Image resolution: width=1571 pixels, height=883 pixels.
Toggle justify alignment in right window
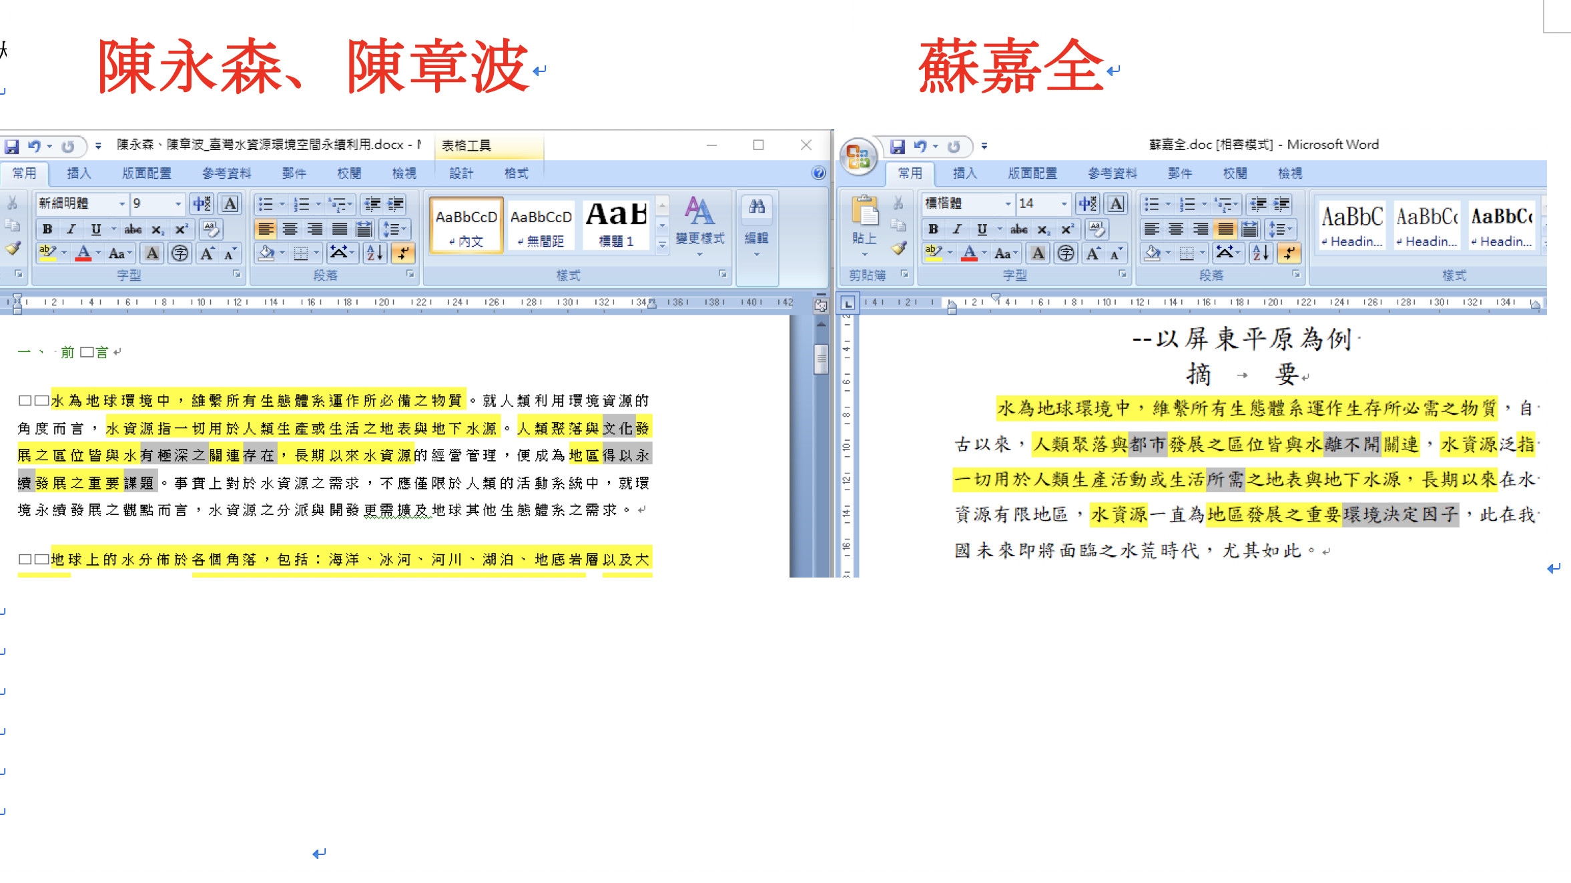point(1225,229)
